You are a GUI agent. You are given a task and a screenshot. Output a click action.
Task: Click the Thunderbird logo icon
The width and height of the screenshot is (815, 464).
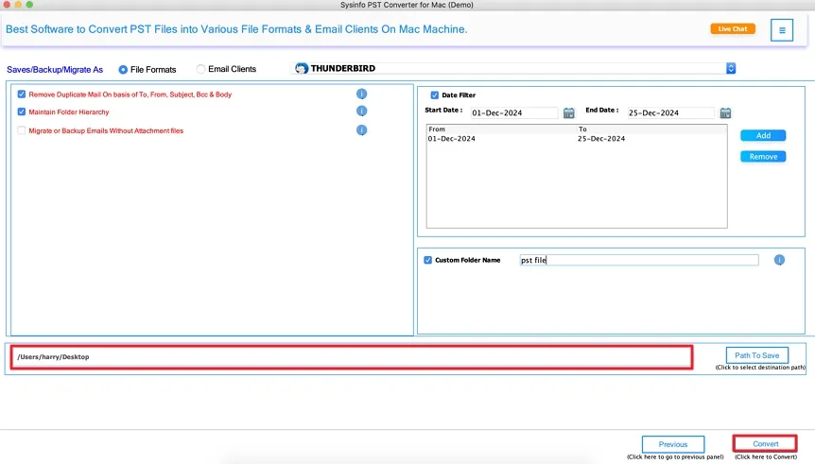[302, 69]
